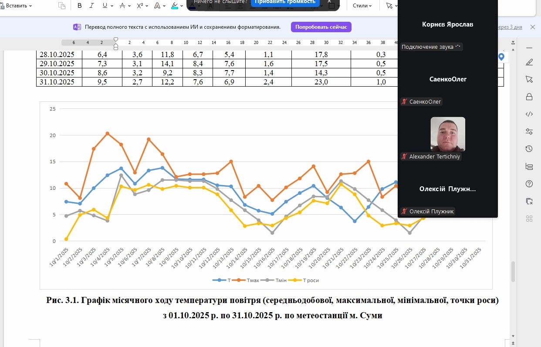The height and width of the screenshot is (347, 541).
Task: Apply italic formatting
Action: [x=91, y=6]
